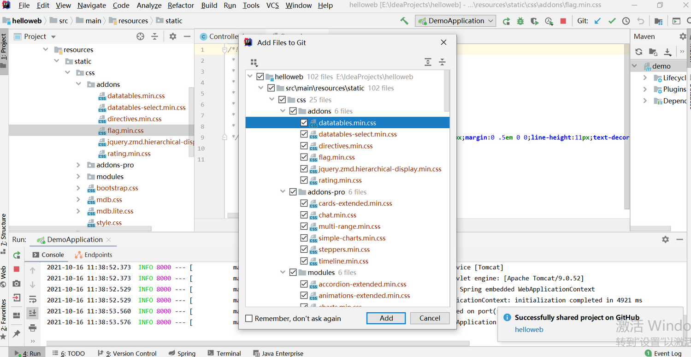Click helloweb breadcrumb in navigation bar
691x357 pixels.
pos(22,21)
